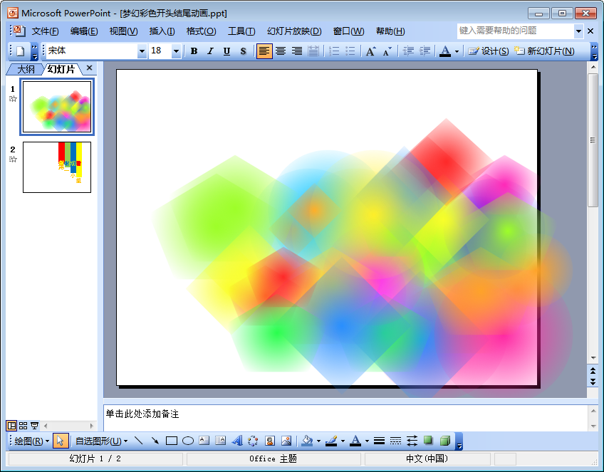Start slide show from current slide
Screen dimensions: 604x472
(34, 426)
